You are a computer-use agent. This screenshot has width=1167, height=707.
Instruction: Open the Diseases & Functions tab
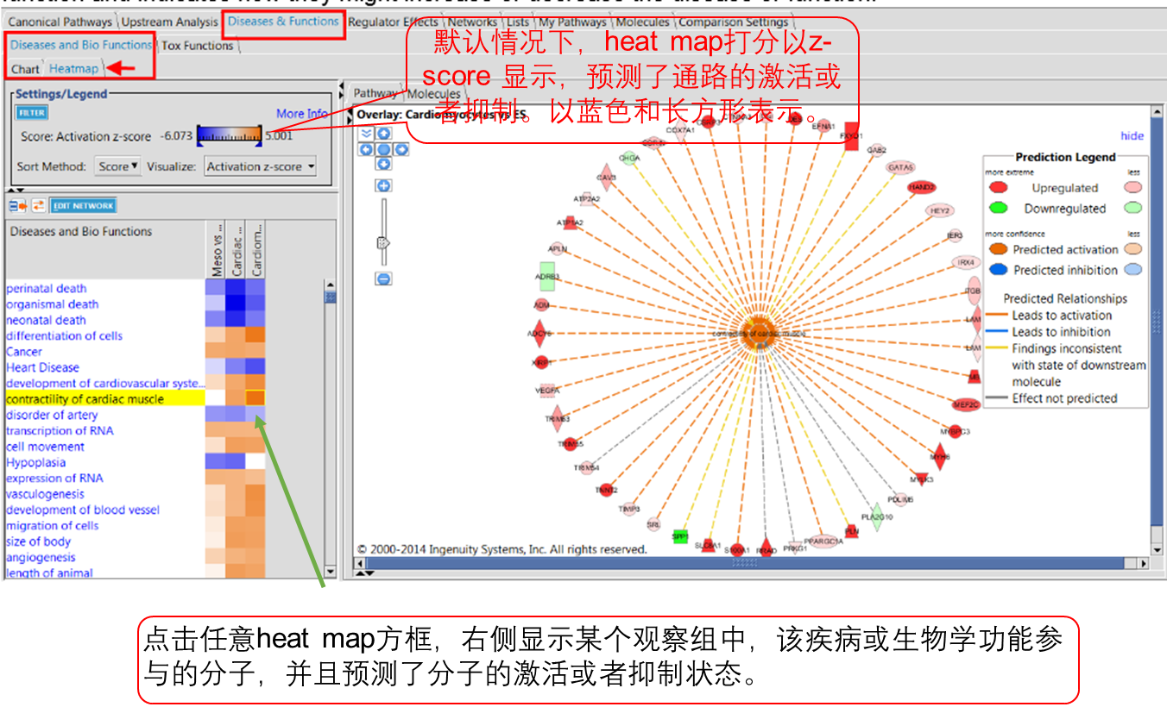tap(283, 22)
